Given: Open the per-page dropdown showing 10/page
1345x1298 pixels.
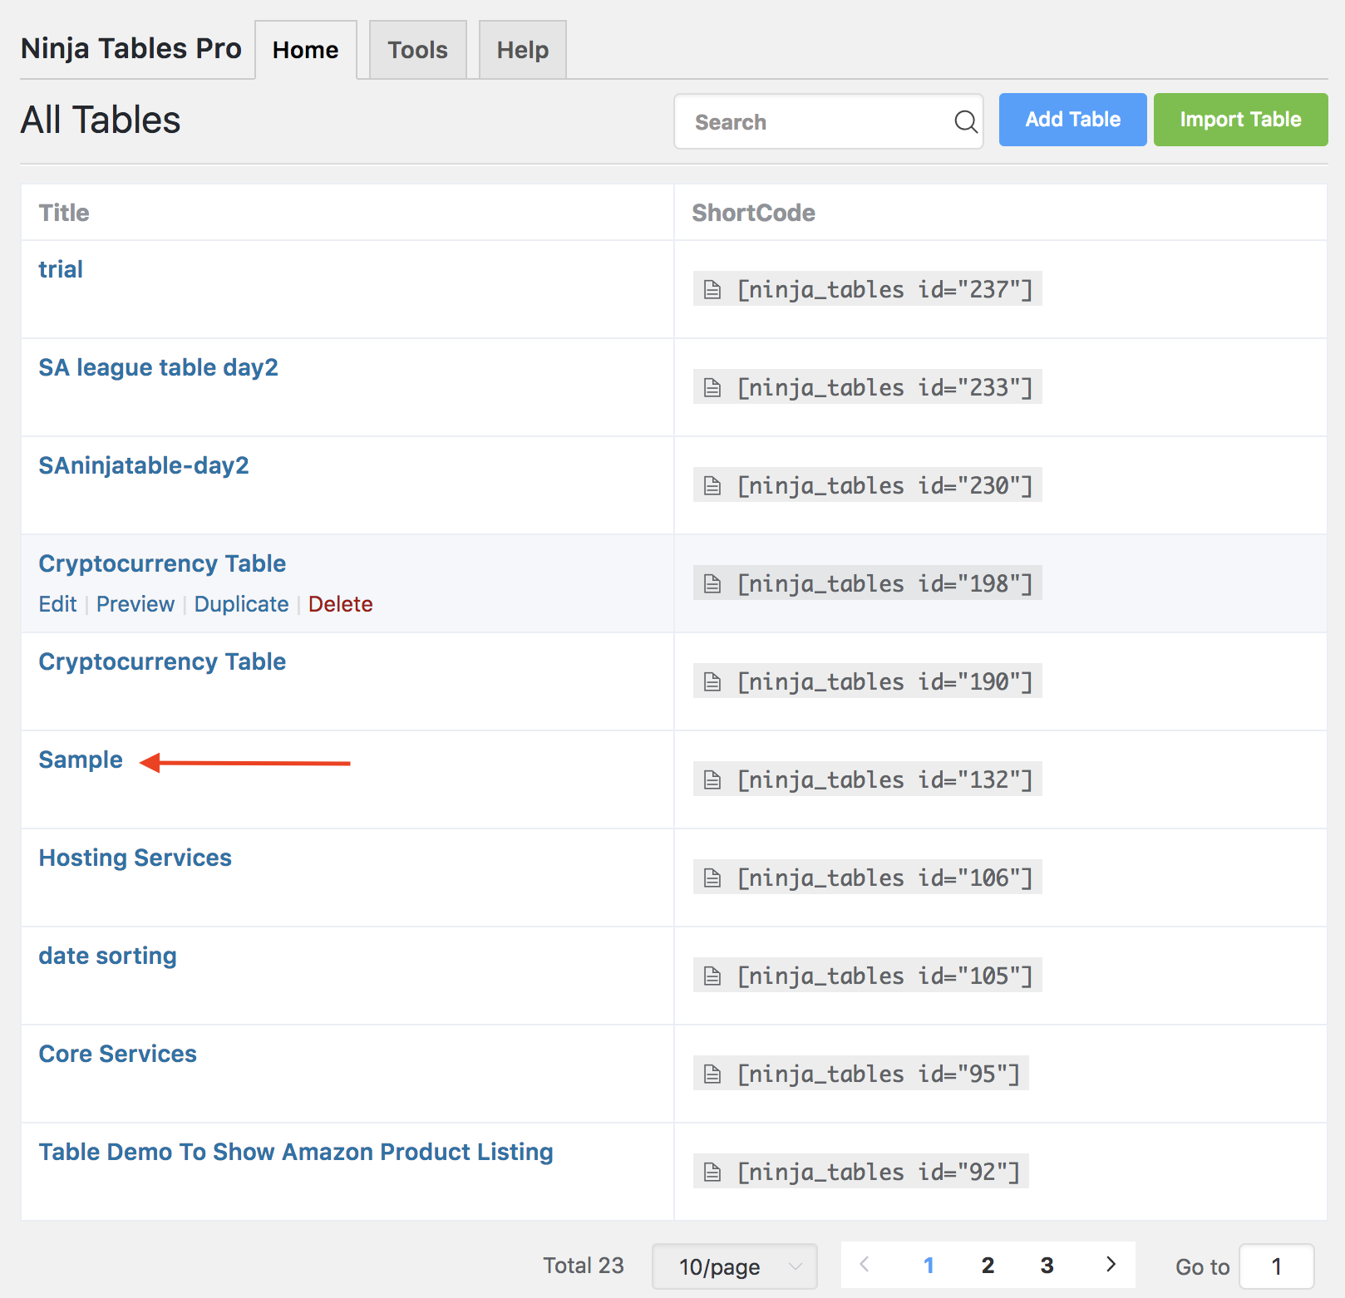Looking at the screenshot, I should [x=734, y=1266].
